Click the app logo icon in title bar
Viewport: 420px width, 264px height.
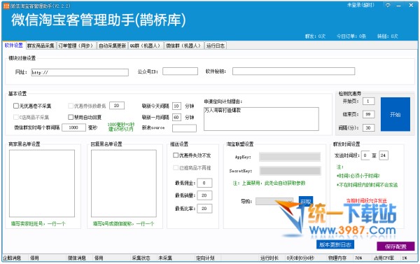[x=6, y=6]
